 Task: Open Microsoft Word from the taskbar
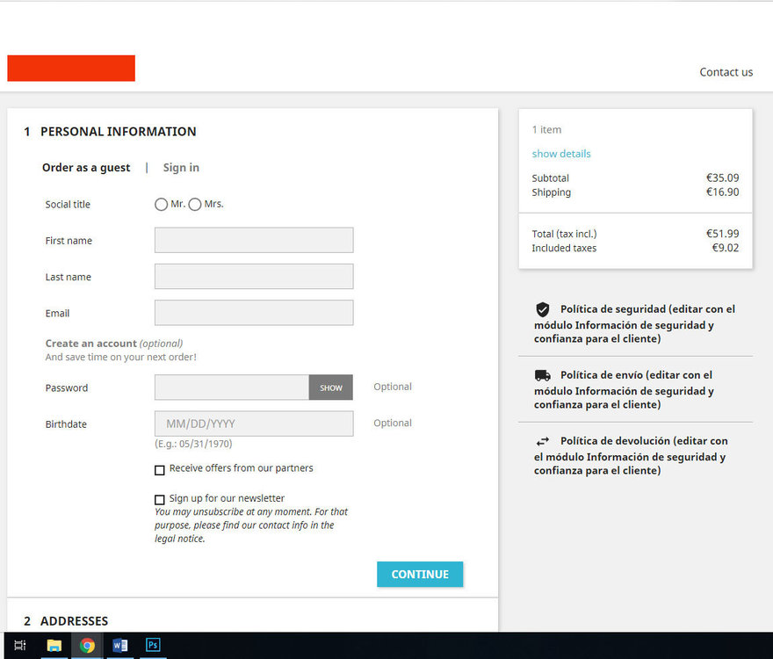[x=120, y=645]
